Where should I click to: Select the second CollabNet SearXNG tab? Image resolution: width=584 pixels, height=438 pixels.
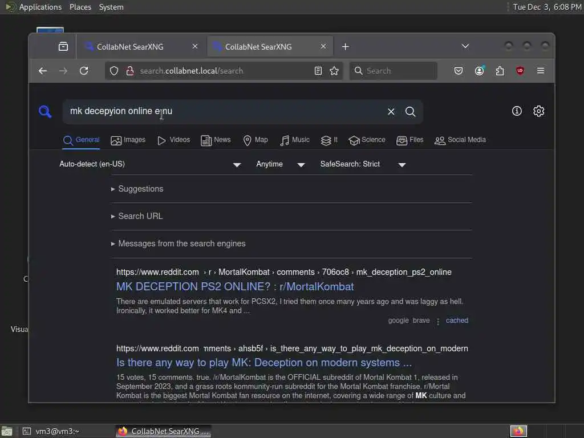270,47
